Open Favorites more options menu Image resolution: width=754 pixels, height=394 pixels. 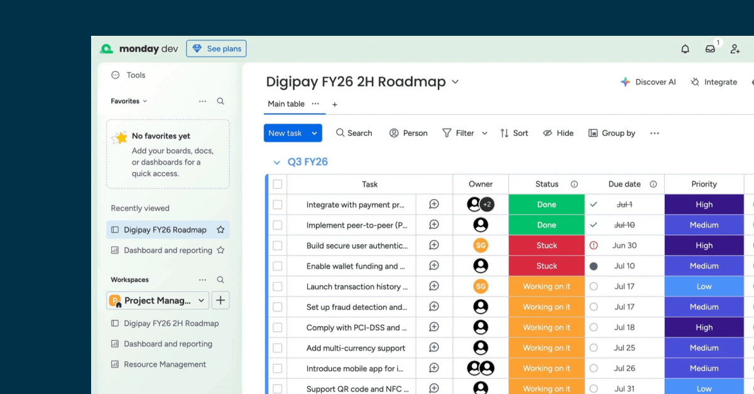[202, 101]
